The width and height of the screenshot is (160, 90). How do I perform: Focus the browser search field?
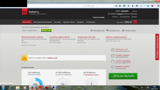point(100,6)
